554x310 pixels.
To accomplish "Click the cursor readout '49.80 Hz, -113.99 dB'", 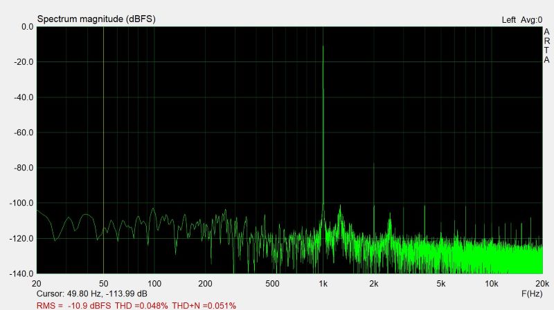I will [107, 294].
